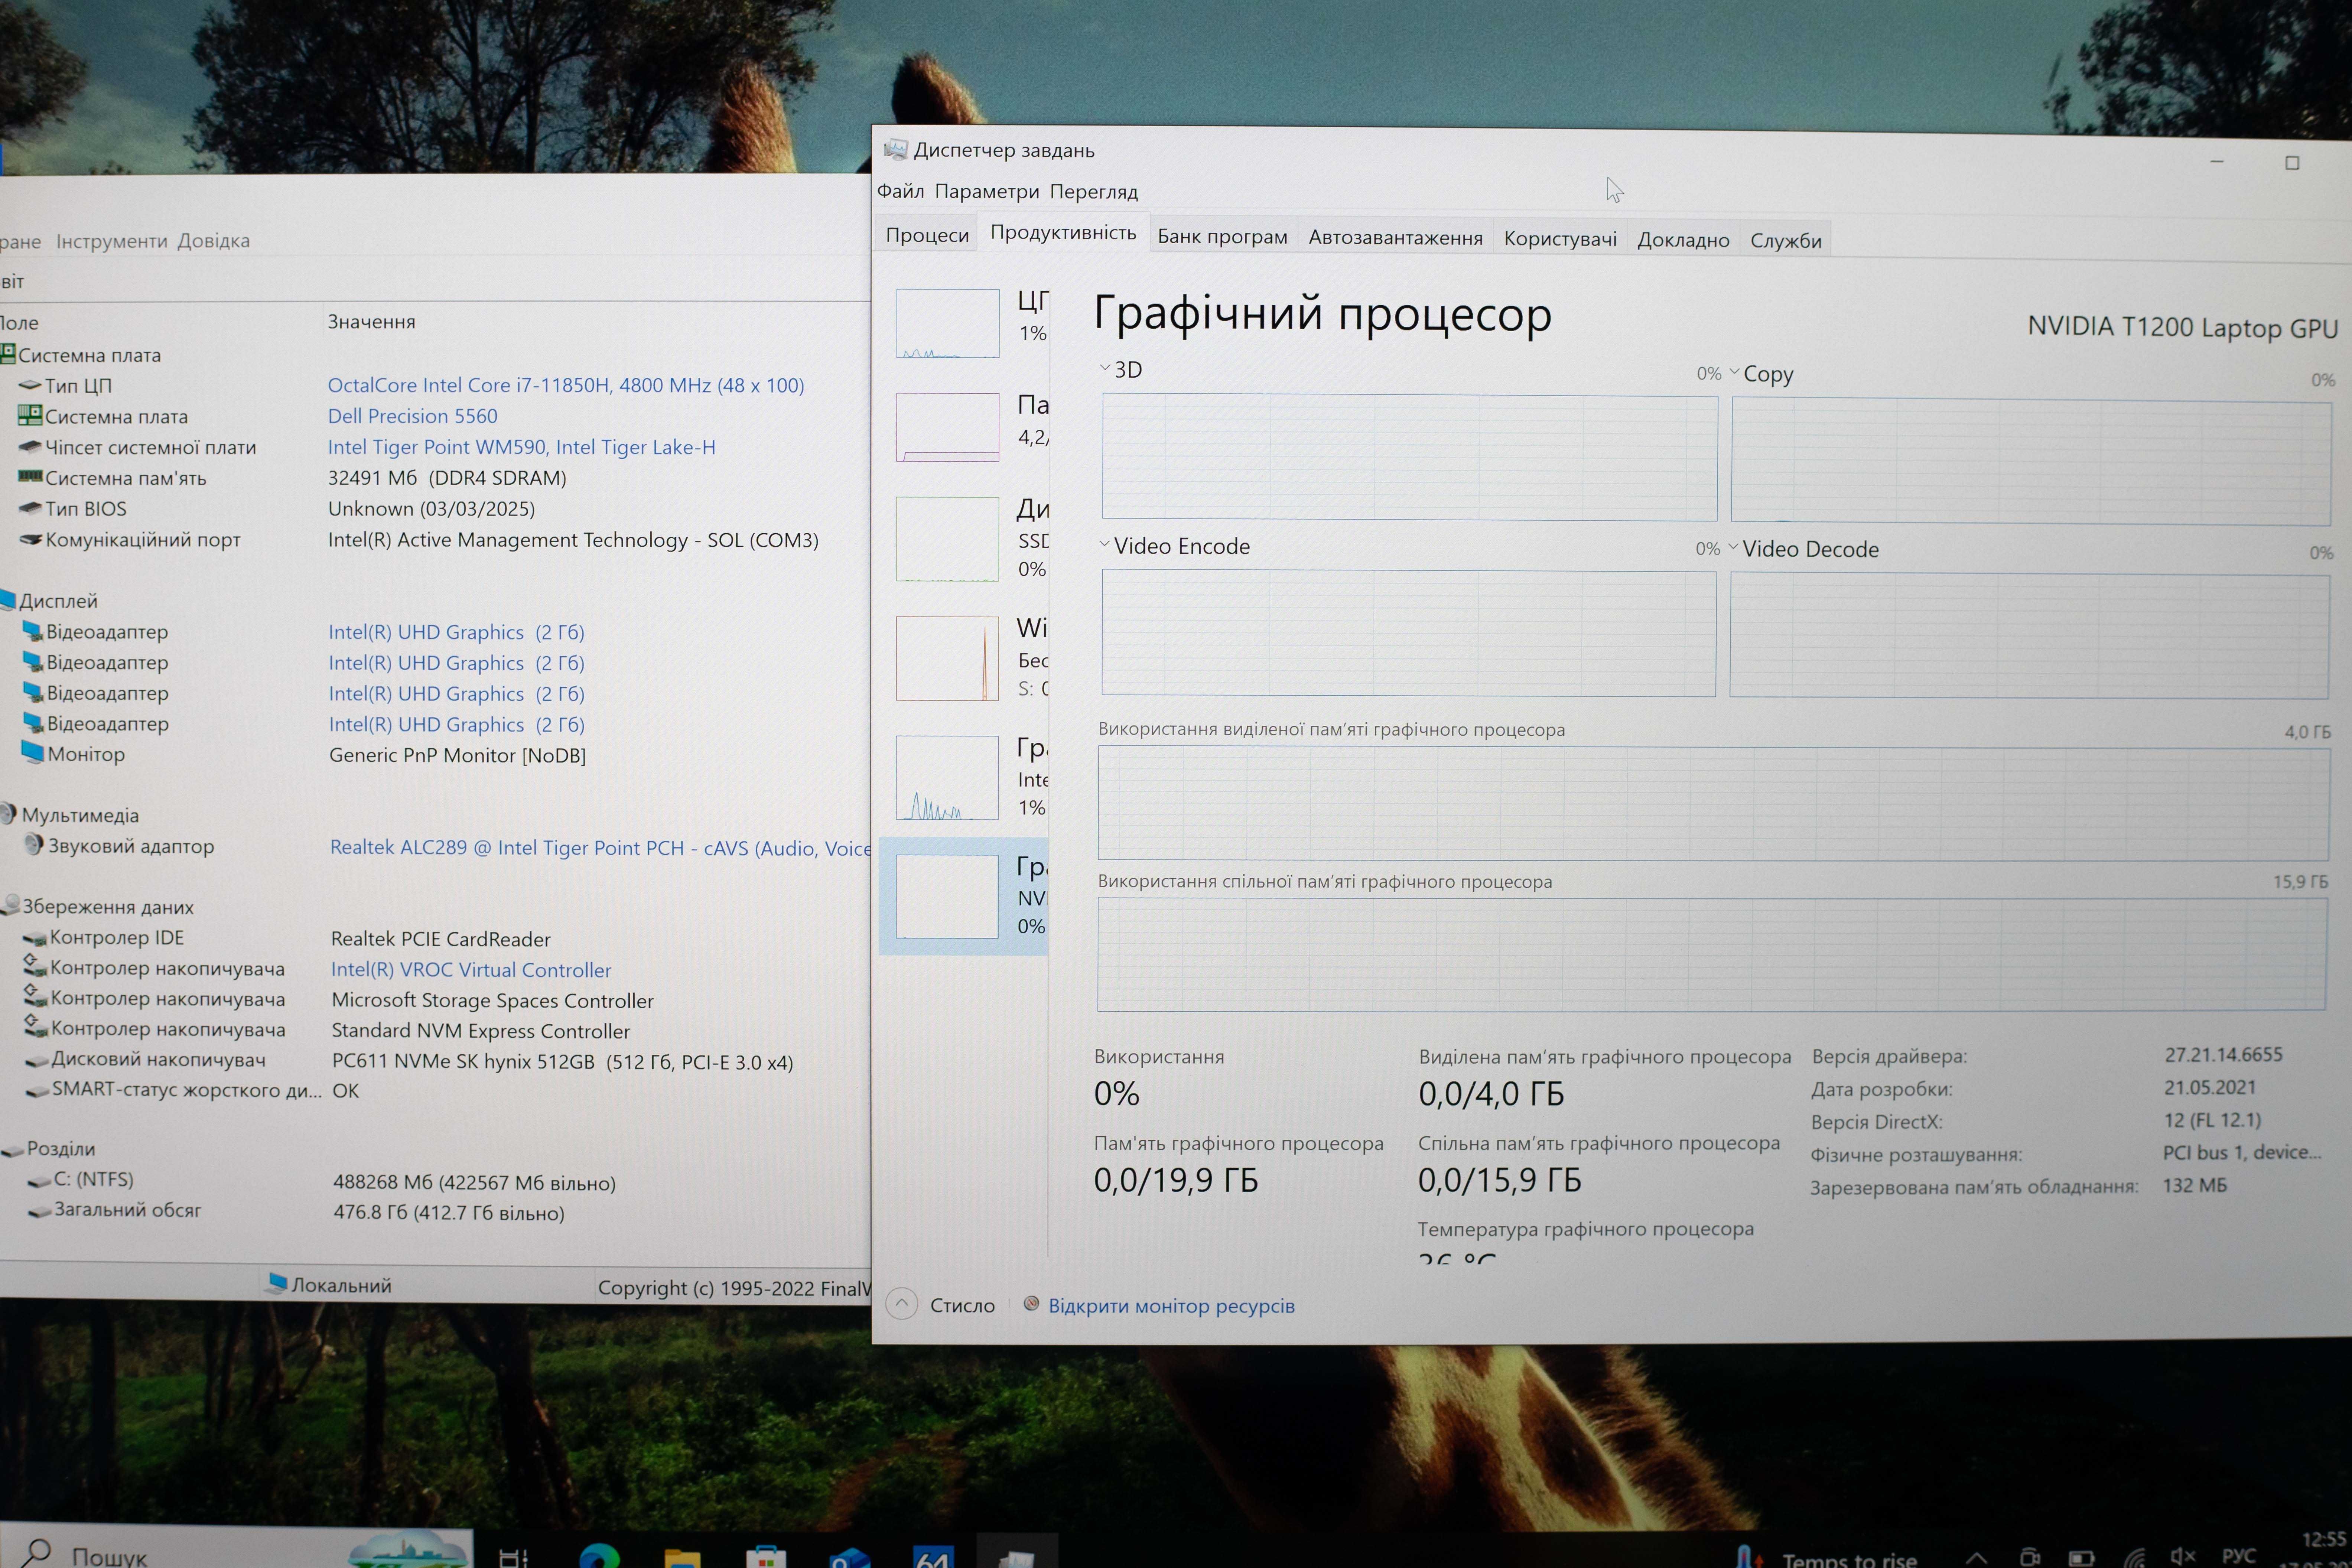Minimize the Диспетчер завдань window
2352x1568 pixels.
[x=2216, y=162]
